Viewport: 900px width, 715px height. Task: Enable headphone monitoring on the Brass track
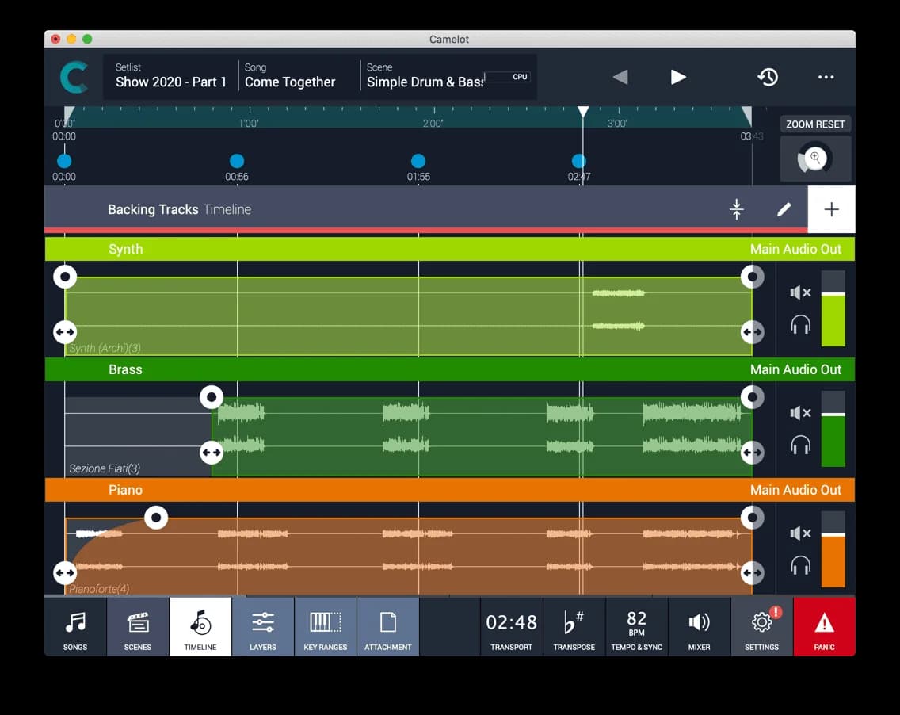(x=800, y=444)
